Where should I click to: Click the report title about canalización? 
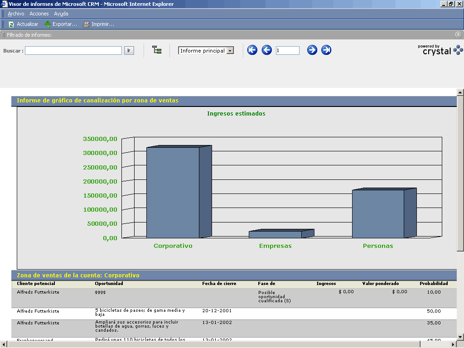[98, 101]
